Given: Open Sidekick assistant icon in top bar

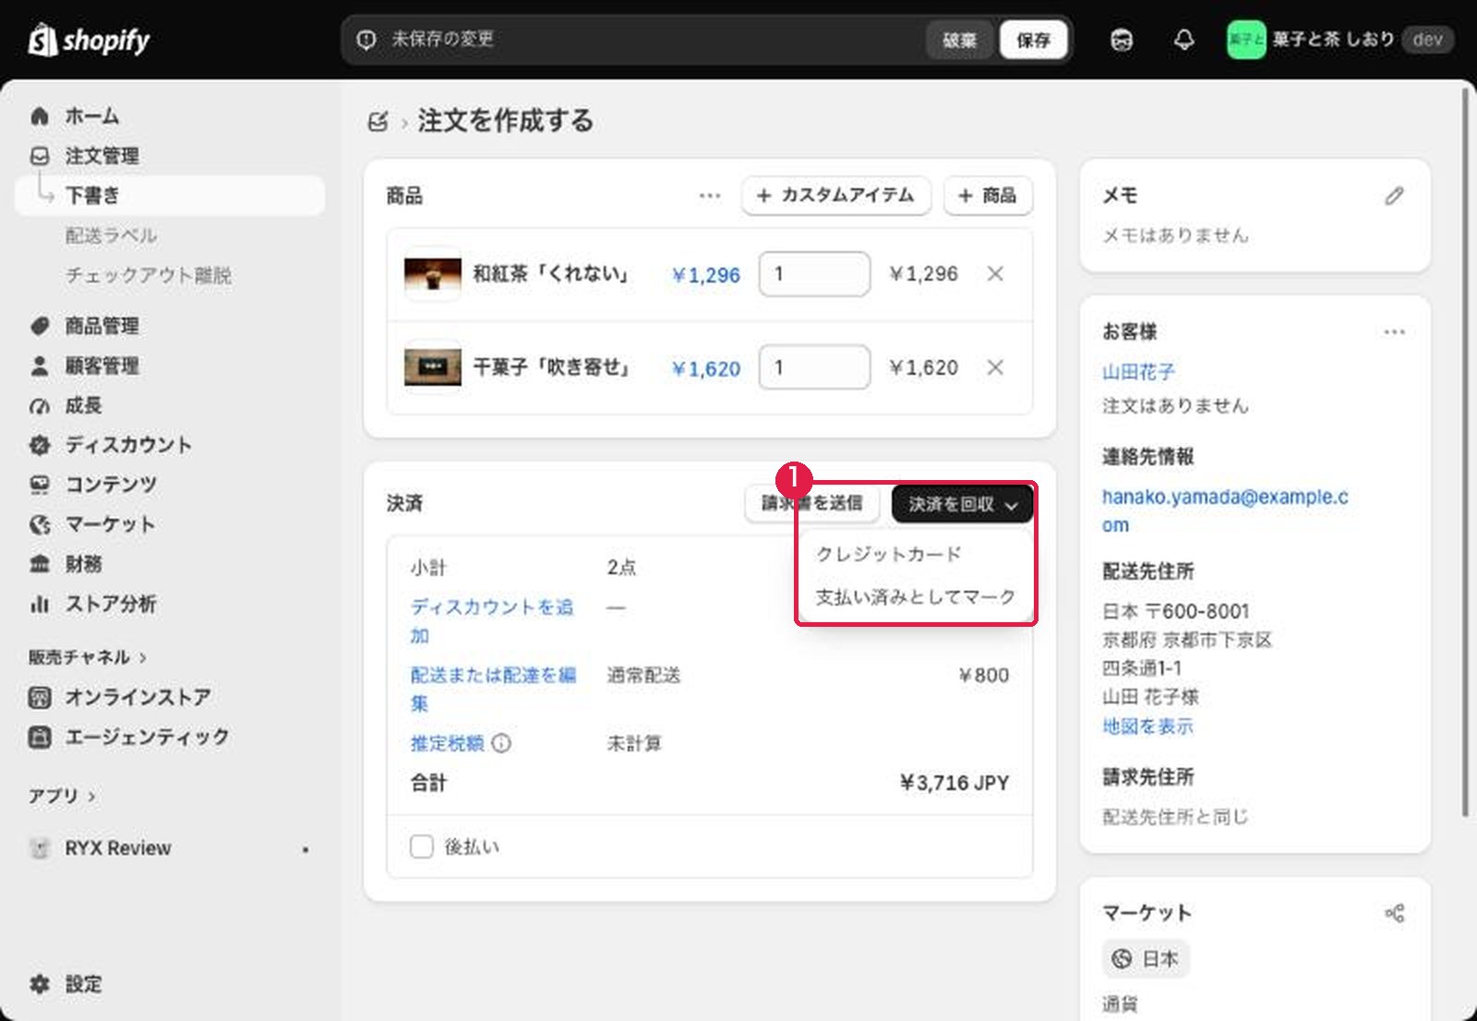Looking at the screenshot, I should pyautogui.click(x=1122, y=40).
